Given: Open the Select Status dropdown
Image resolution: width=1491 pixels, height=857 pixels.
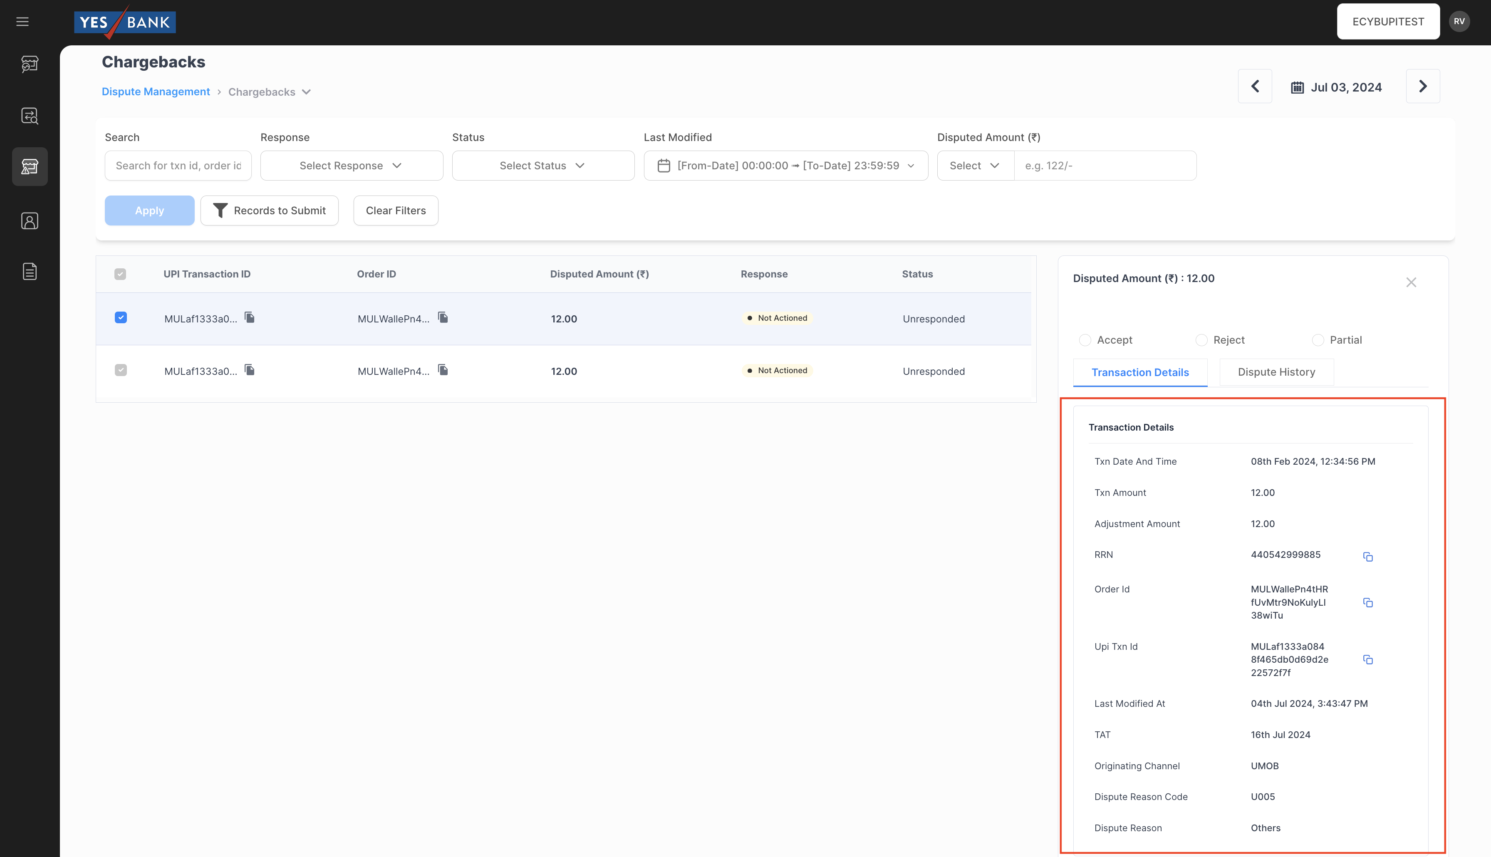Looking at the screenshot, I should click(x=542, y=166).
